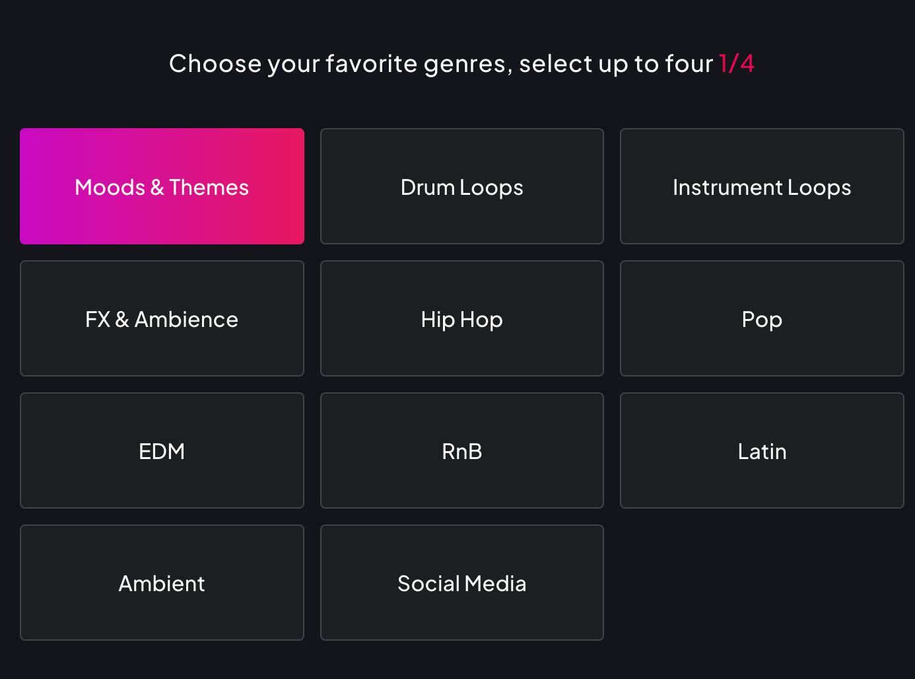The height and width of the screenshot is (679, 915).
Task: Pick the Social Media category
Action: [461, 583]
